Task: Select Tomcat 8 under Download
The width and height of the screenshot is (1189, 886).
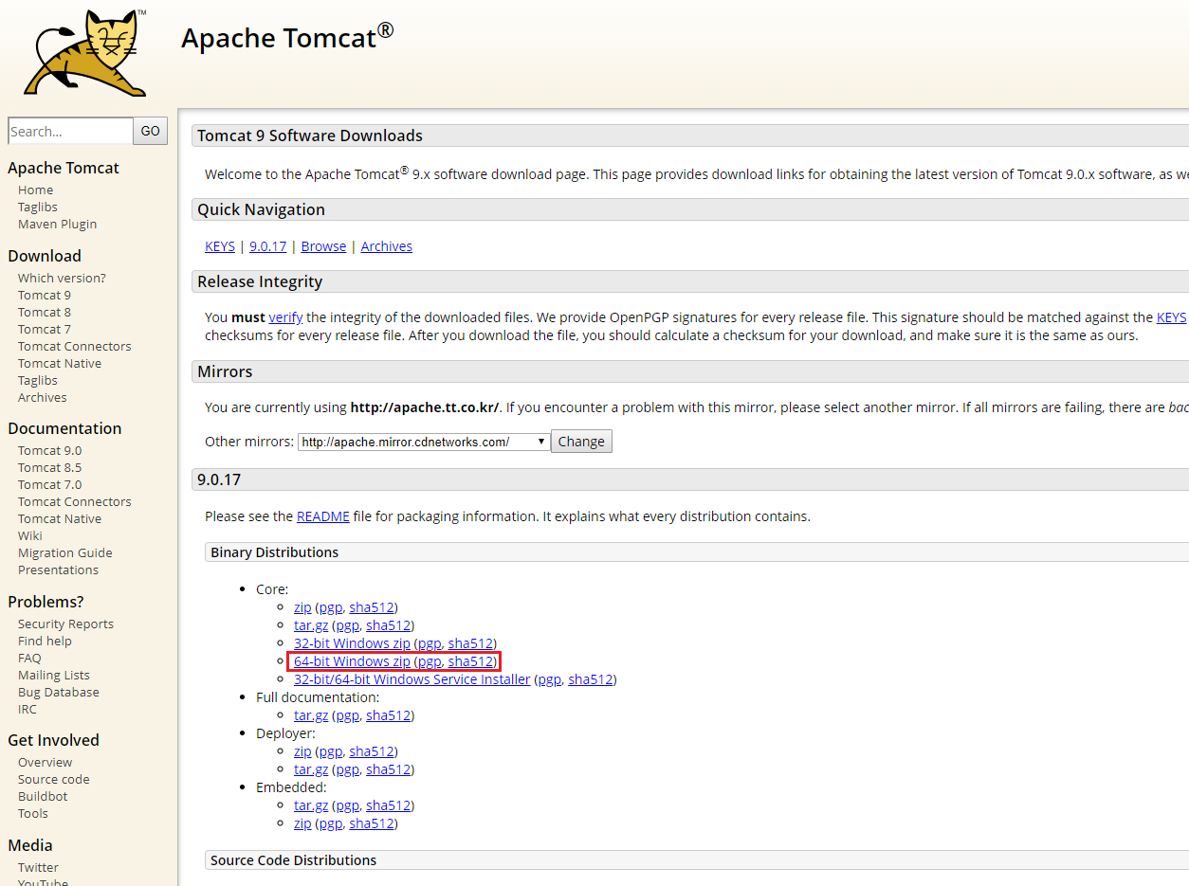Action: click(x=45, y=312)
